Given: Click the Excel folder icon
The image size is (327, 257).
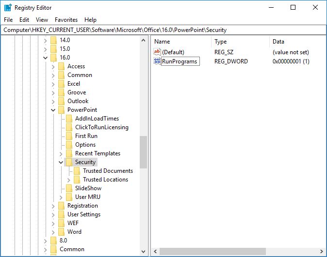Looking at the screenshot, I should [61, 84].
